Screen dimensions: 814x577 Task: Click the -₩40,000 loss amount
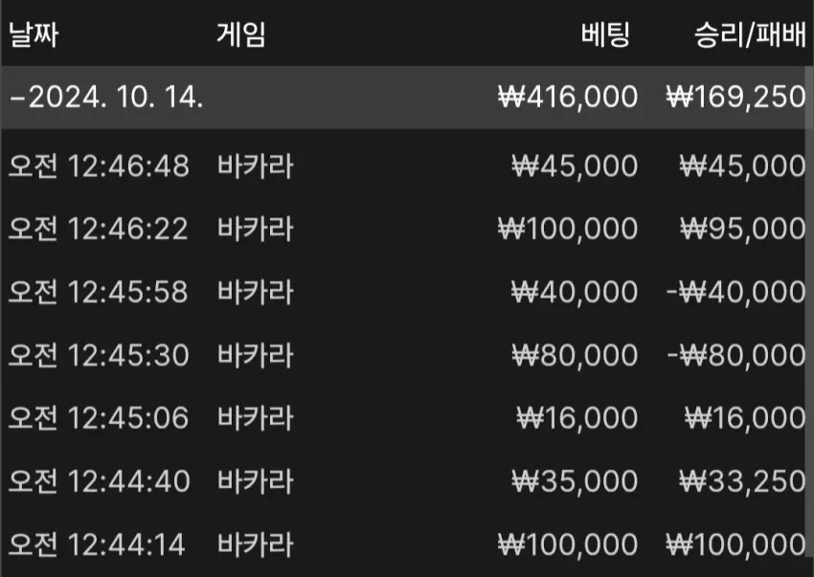tap(736, 292)
